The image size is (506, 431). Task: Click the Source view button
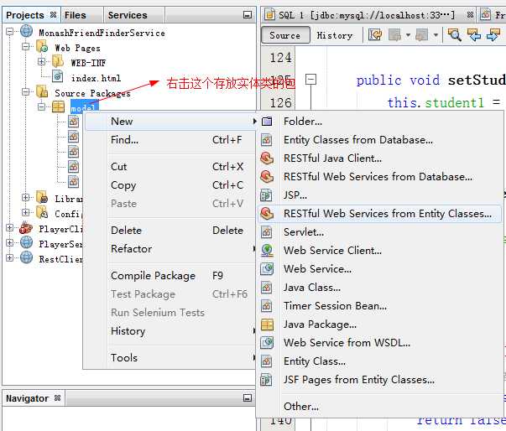pos(285,35)
